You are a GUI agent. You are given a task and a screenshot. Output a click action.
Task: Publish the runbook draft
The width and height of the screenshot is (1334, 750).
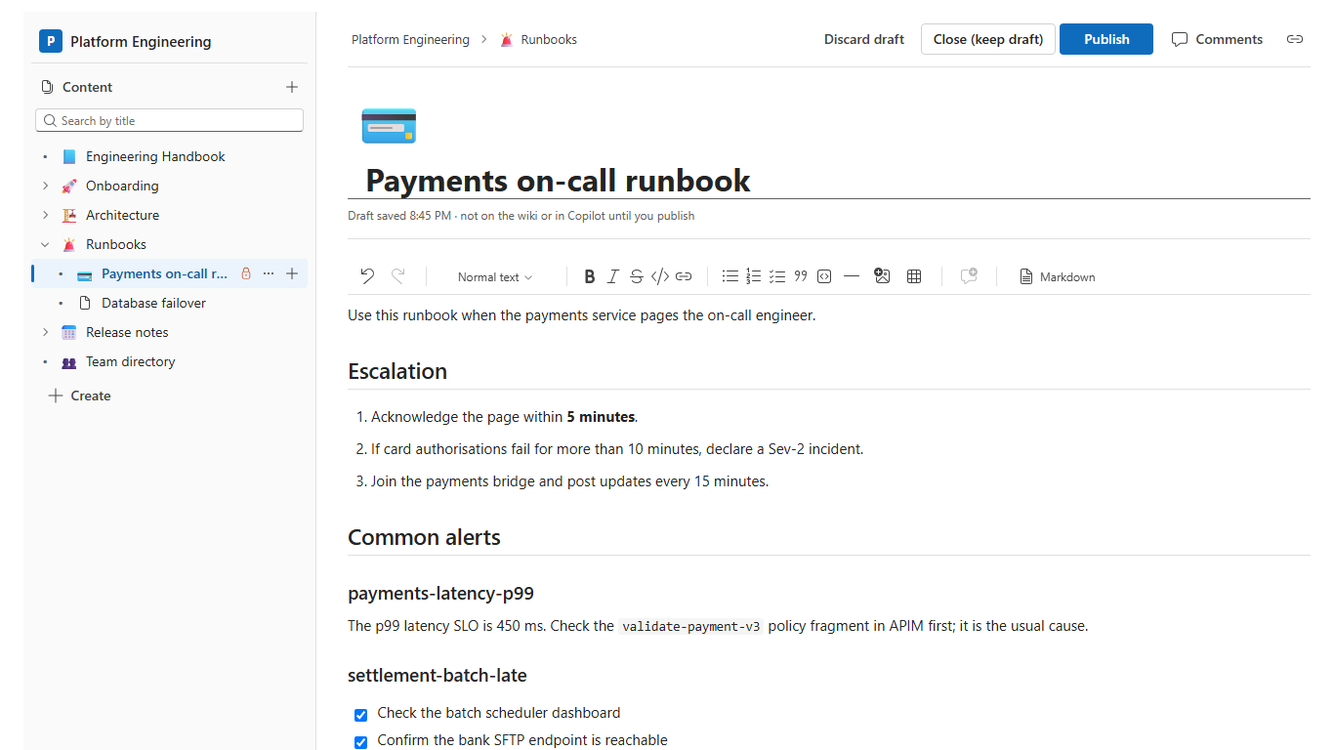click(1106, 39)
